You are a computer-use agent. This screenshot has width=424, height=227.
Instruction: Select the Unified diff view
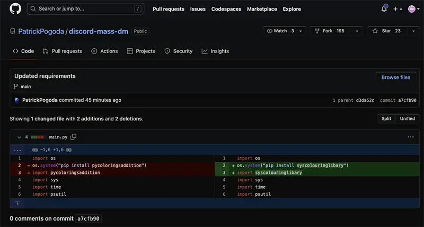(x=407, y=118)
